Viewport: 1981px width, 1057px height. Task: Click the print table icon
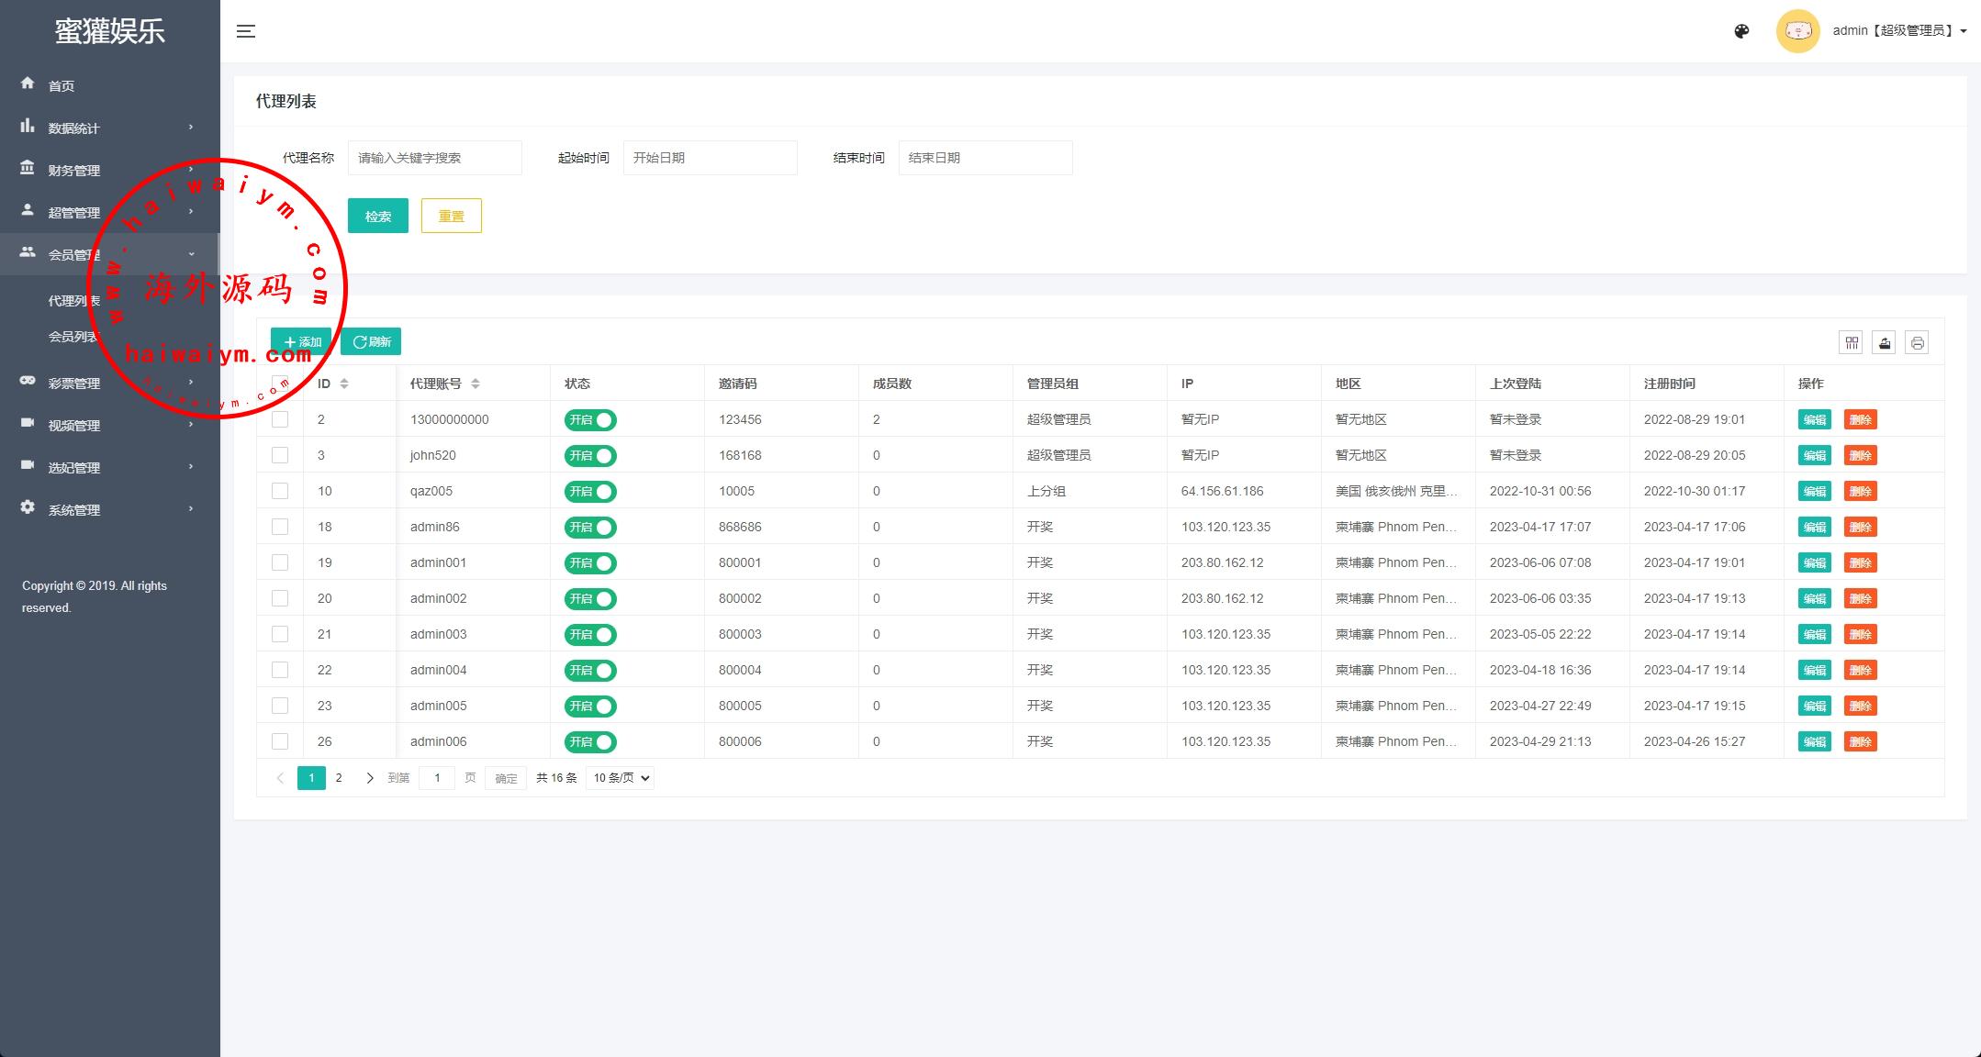pos(1917,343)
